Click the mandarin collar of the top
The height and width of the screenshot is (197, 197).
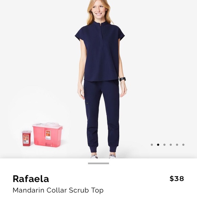(101, 23)
